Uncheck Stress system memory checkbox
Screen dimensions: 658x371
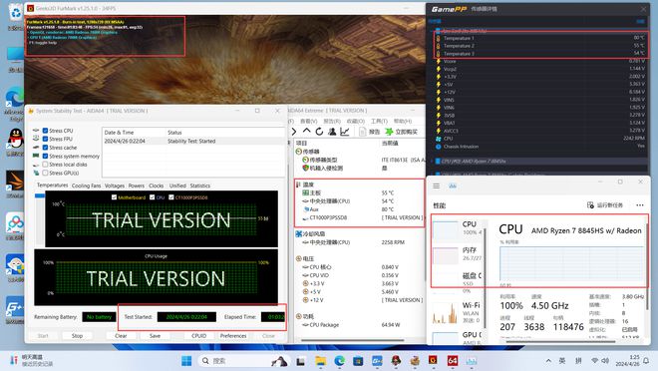(x=45, y=157)
